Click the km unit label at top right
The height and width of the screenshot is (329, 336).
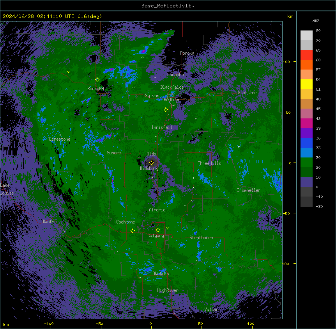click(x=290, y=16)
